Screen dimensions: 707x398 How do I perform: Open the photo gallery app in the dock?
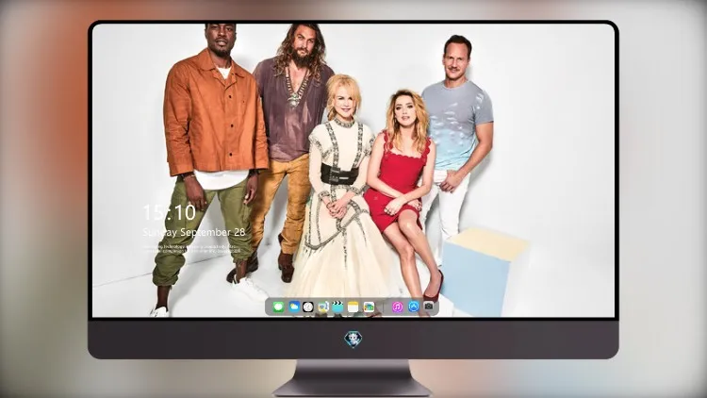pyautogui.click(x=369, y=307)
